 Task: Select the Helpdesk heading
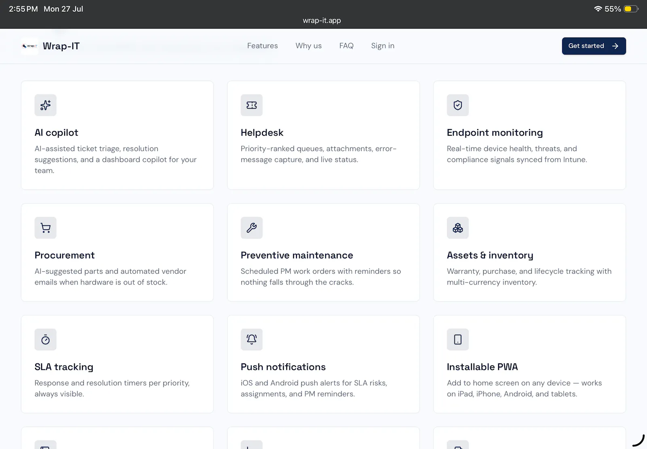pyautogui.click(x=262, y=132)
